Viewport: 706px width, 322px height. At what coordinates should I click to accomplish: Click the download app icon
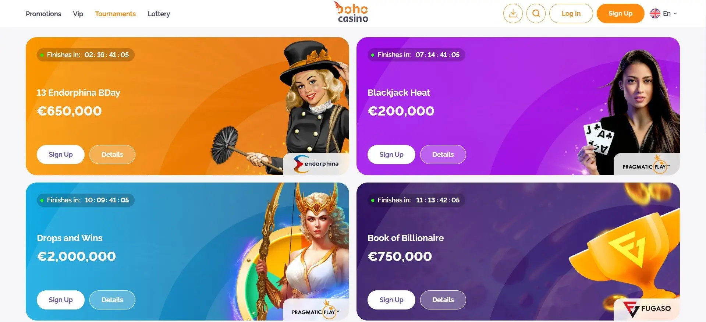coord(513,14)
